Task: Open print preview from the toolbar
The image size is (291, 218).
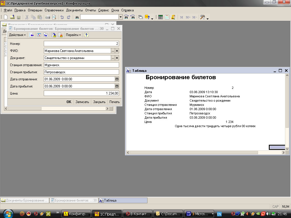Action: point(54,17)
